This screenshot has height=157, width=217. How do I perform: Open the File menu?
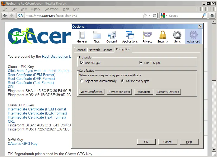coord(5,9)
